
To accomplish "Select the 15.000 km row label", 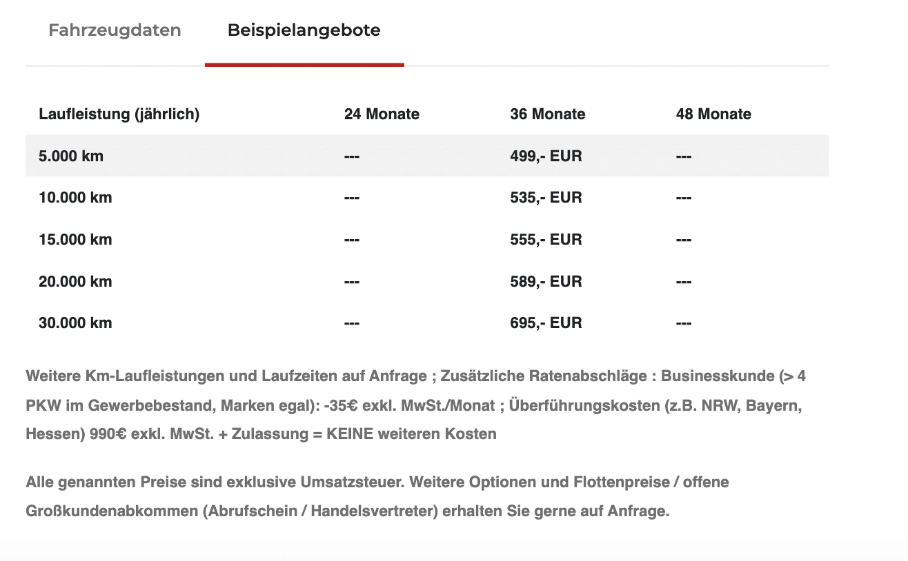I will (75, 240).
